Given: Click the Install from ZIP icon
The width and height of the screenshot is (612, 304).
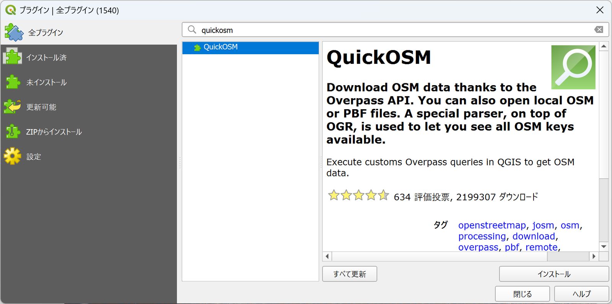Looking at the screenshot, I should (x=12, y=132).
